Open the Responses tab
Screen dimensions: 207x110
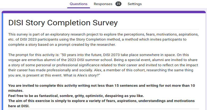pyautogui.click(x=103, y=4)
